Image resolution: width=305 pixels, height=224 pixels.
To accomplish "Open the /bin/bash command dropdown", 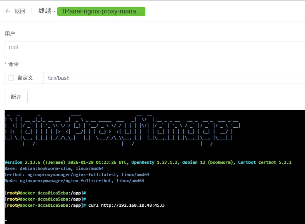I will (174, 78).
